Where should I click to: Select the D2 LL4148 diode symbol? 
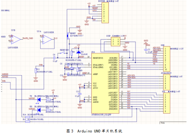click(x=78, y=52)
